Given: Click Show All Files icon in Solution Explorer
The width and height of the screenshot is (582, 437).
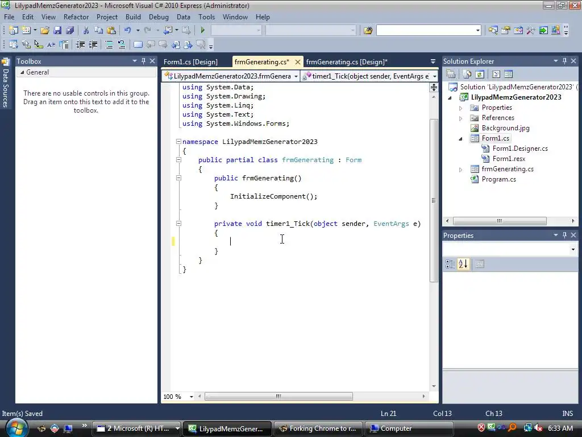Looking at the screenshot, I should tap(467, 75).
